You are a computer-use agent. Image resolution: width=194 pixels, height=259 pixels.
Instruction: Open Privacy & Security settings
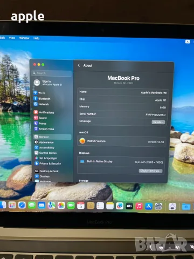tap(48, 163)
